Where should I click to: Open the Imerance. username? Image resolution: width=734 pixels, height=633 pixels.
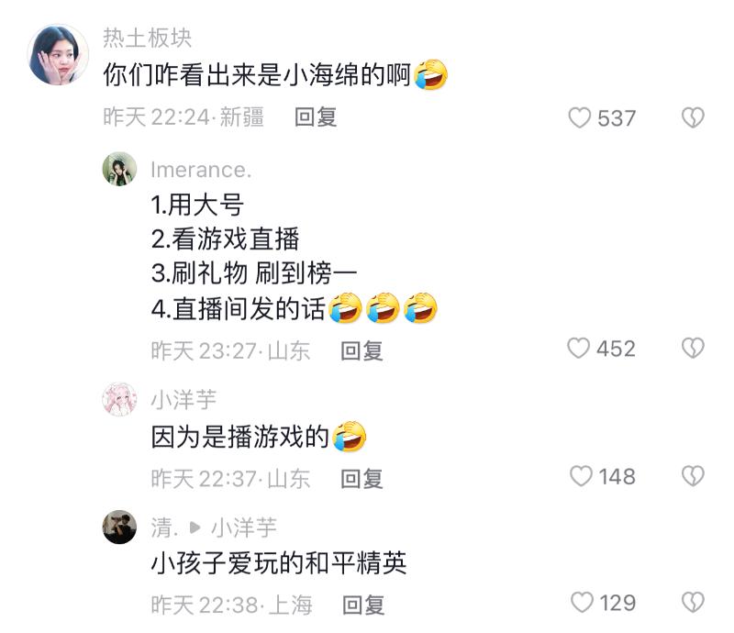click(x=201, y=170)
